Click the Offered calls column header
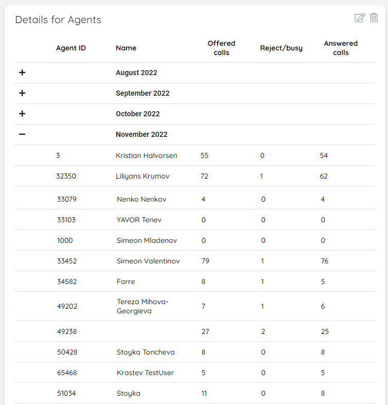The width and height of the screenshot is (388, 405). point(221,48)
